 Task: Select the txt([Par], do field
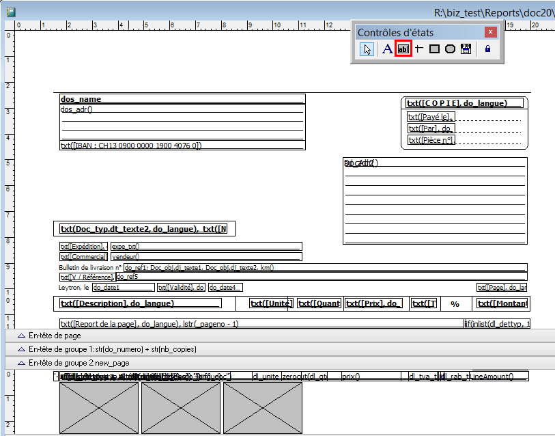coord(431,128)
